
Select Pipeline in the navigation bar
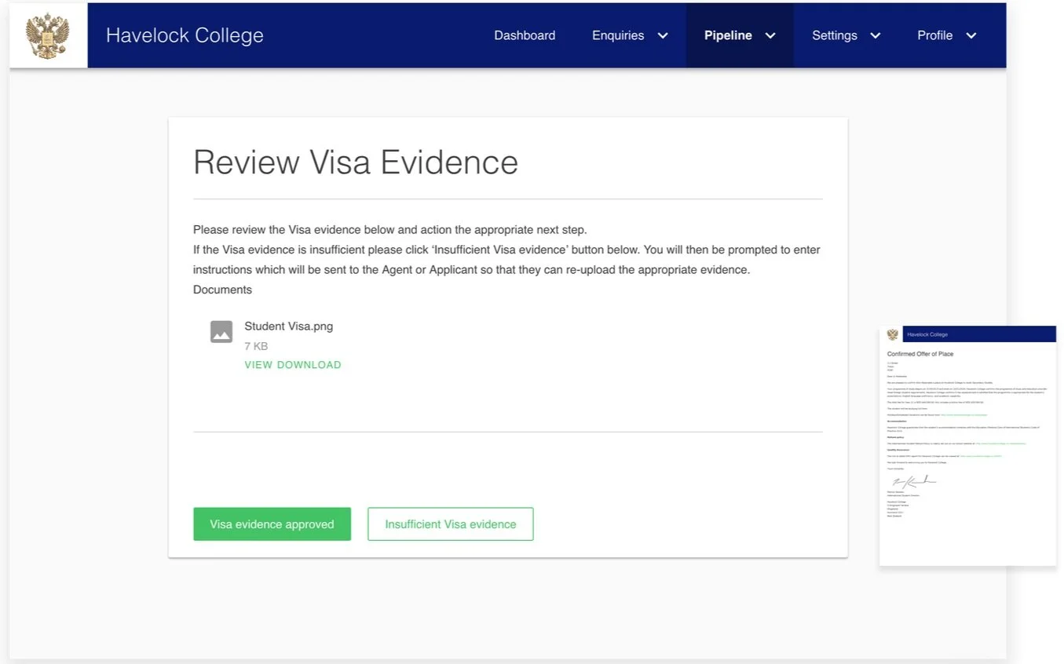[x=728, y=35]
